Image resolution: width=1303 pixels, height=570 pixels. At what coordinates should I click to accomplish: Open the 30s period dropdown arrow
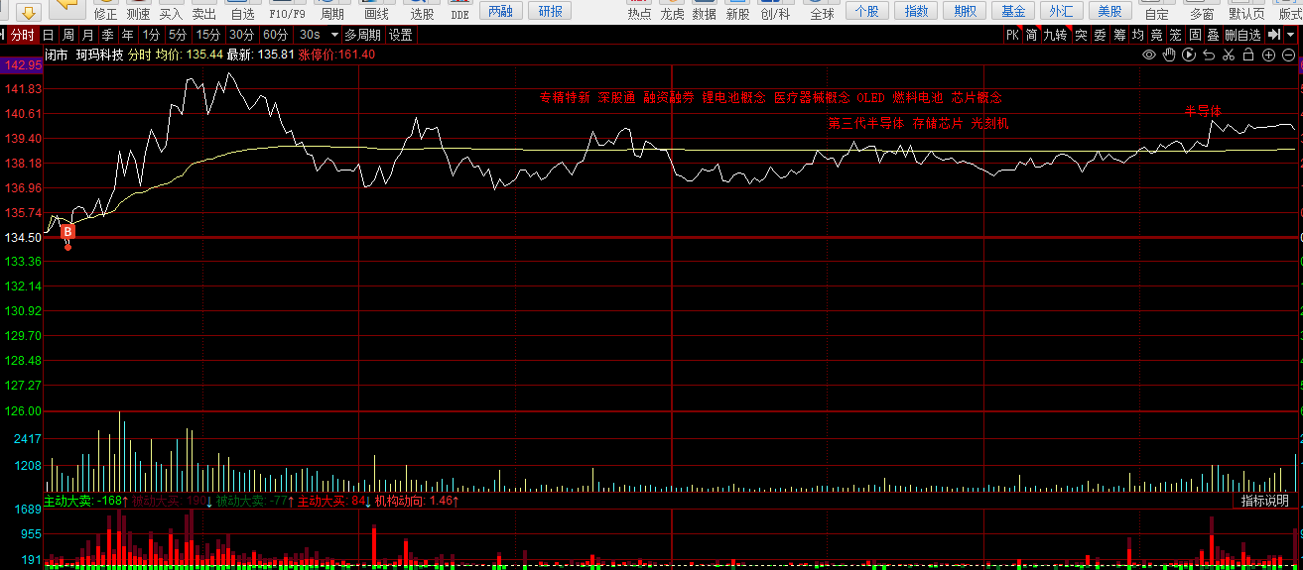pos(334,35)
